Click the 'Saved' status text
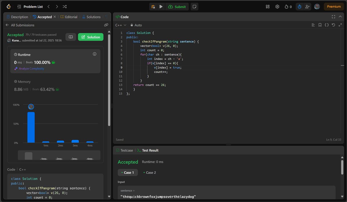Screen dimensions: 347x202 coord(120,140)
